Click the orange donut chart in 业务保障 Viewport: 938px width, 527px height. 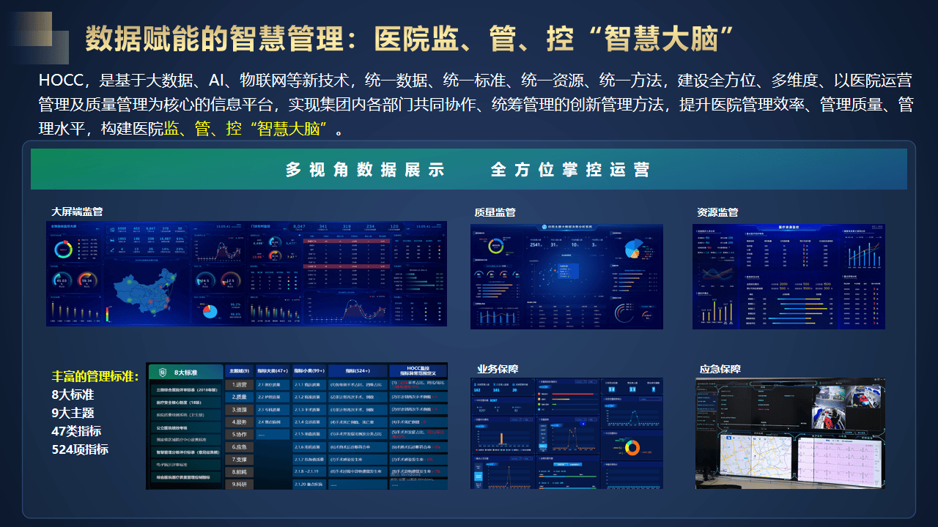coord(632,447)
